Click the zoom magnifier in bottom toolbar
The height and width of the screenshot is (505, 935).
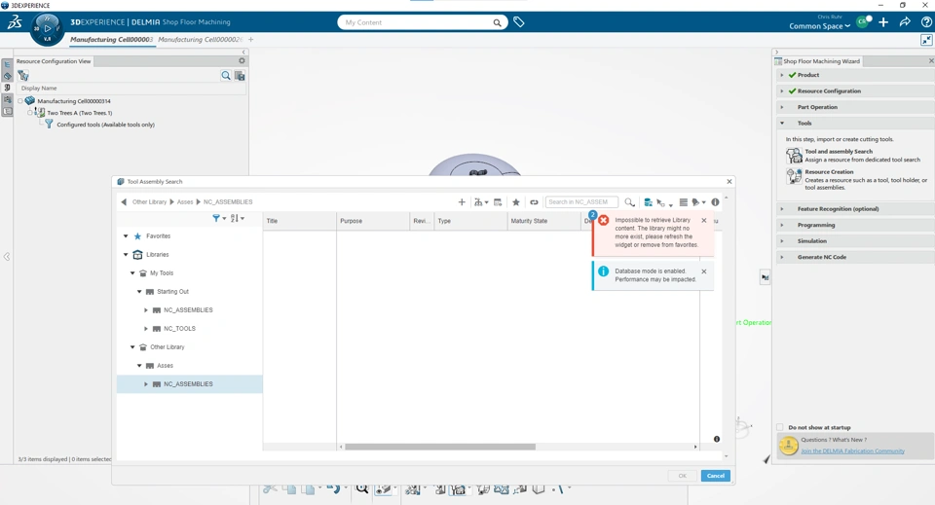pos(362,488)
